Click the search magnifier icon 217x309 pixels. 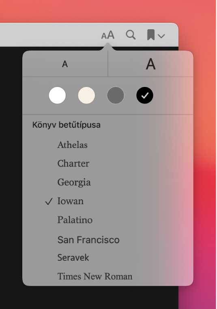(131, 35)
